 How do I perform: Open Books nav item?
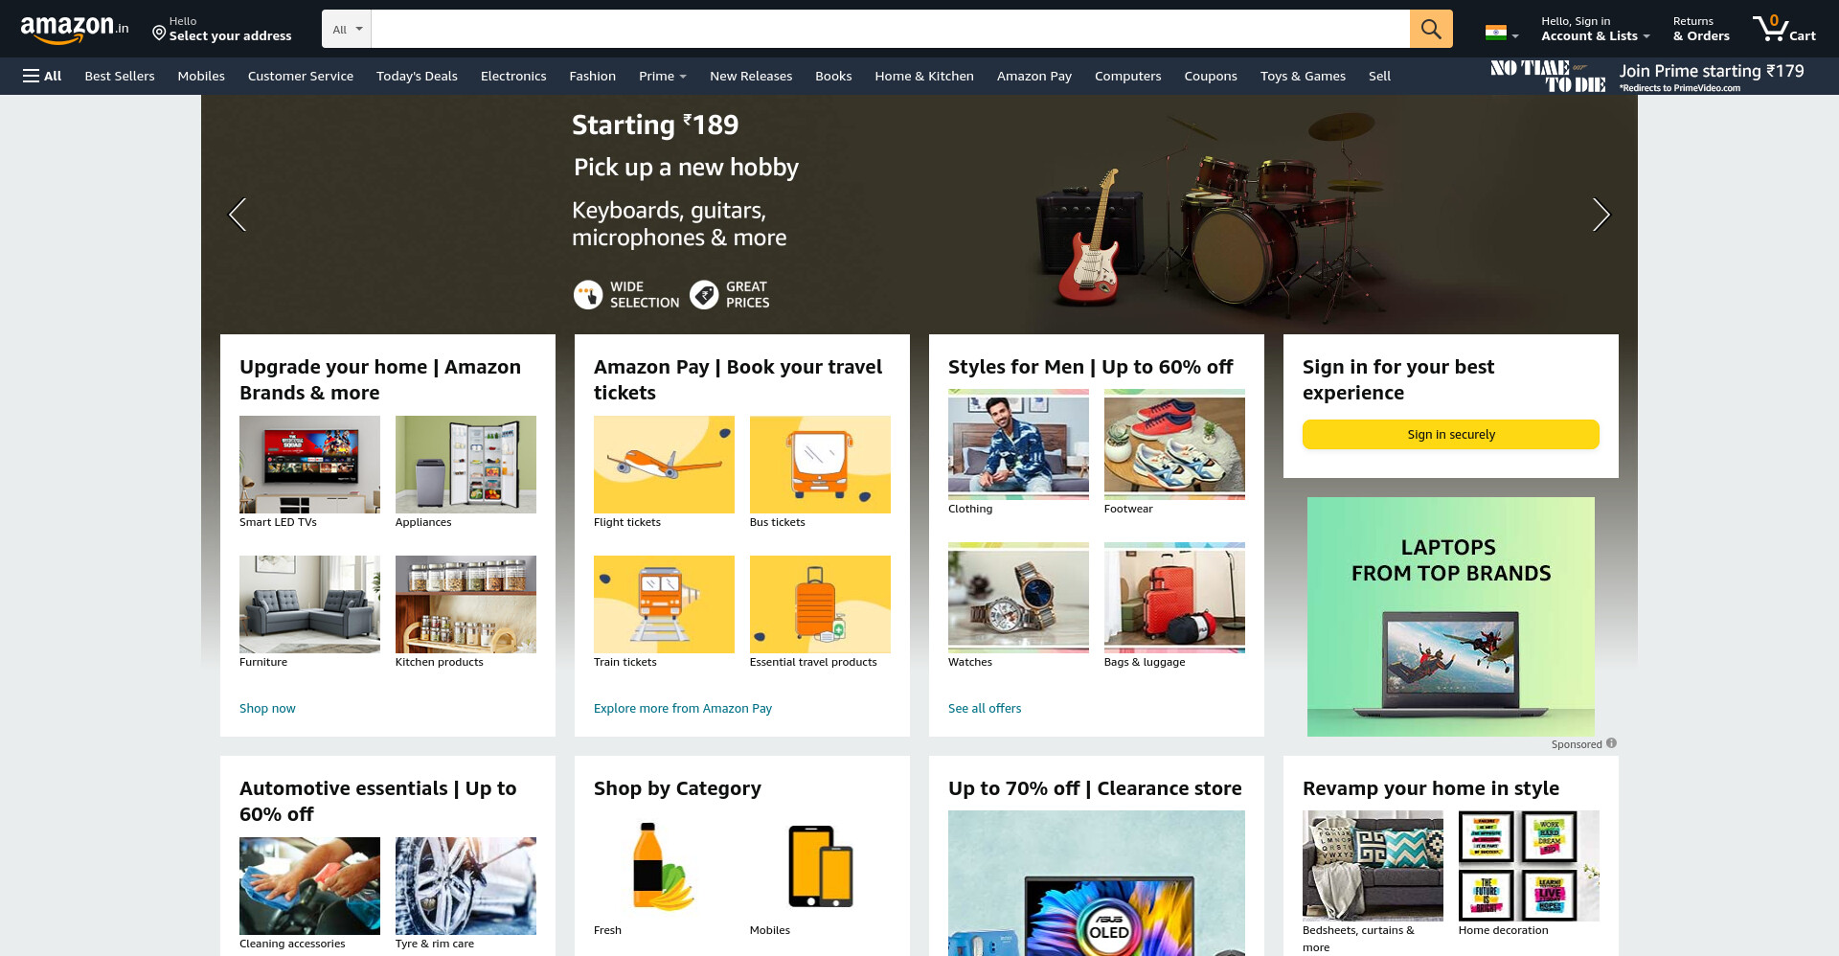coord(833,76)
